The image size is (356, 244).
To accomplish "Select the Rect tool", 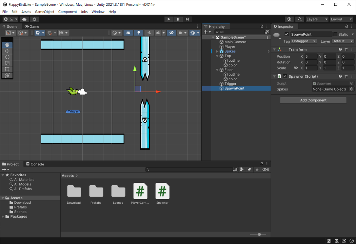I will [x=7, y=69].
